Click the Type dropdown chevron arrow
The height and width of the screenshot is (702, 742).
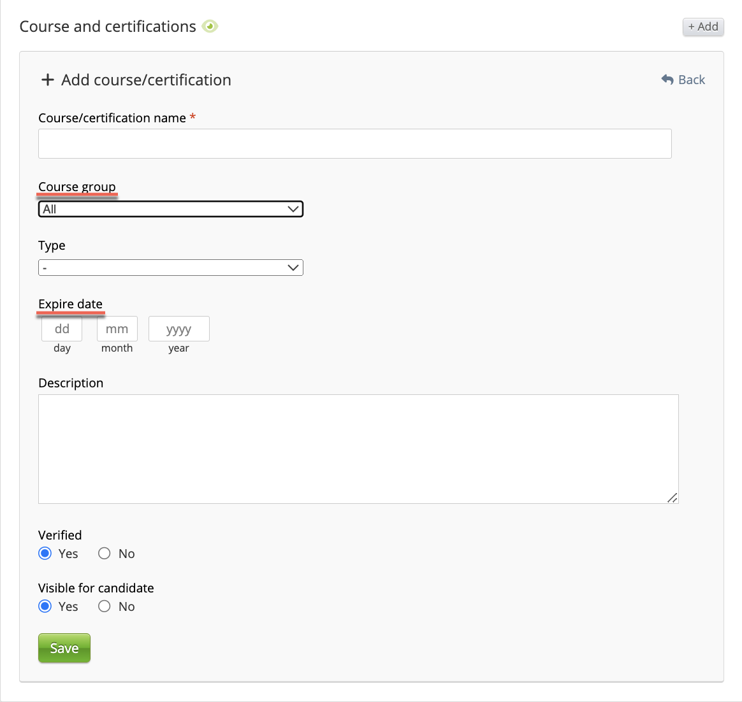tap(293, 268)
